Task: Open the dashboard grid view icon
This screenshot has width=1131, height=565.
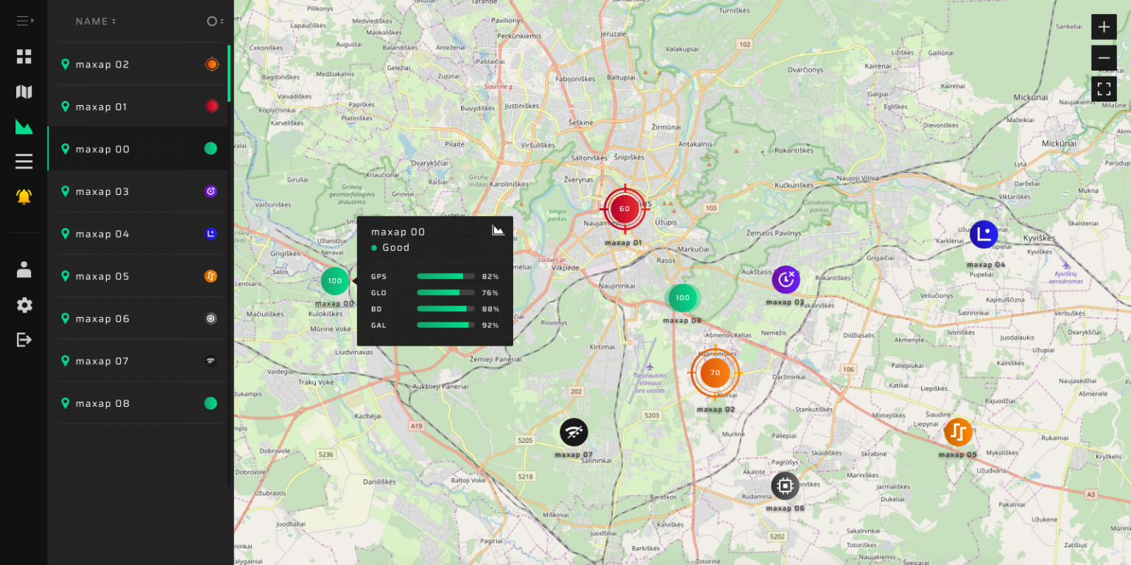Action: point(24,57)
